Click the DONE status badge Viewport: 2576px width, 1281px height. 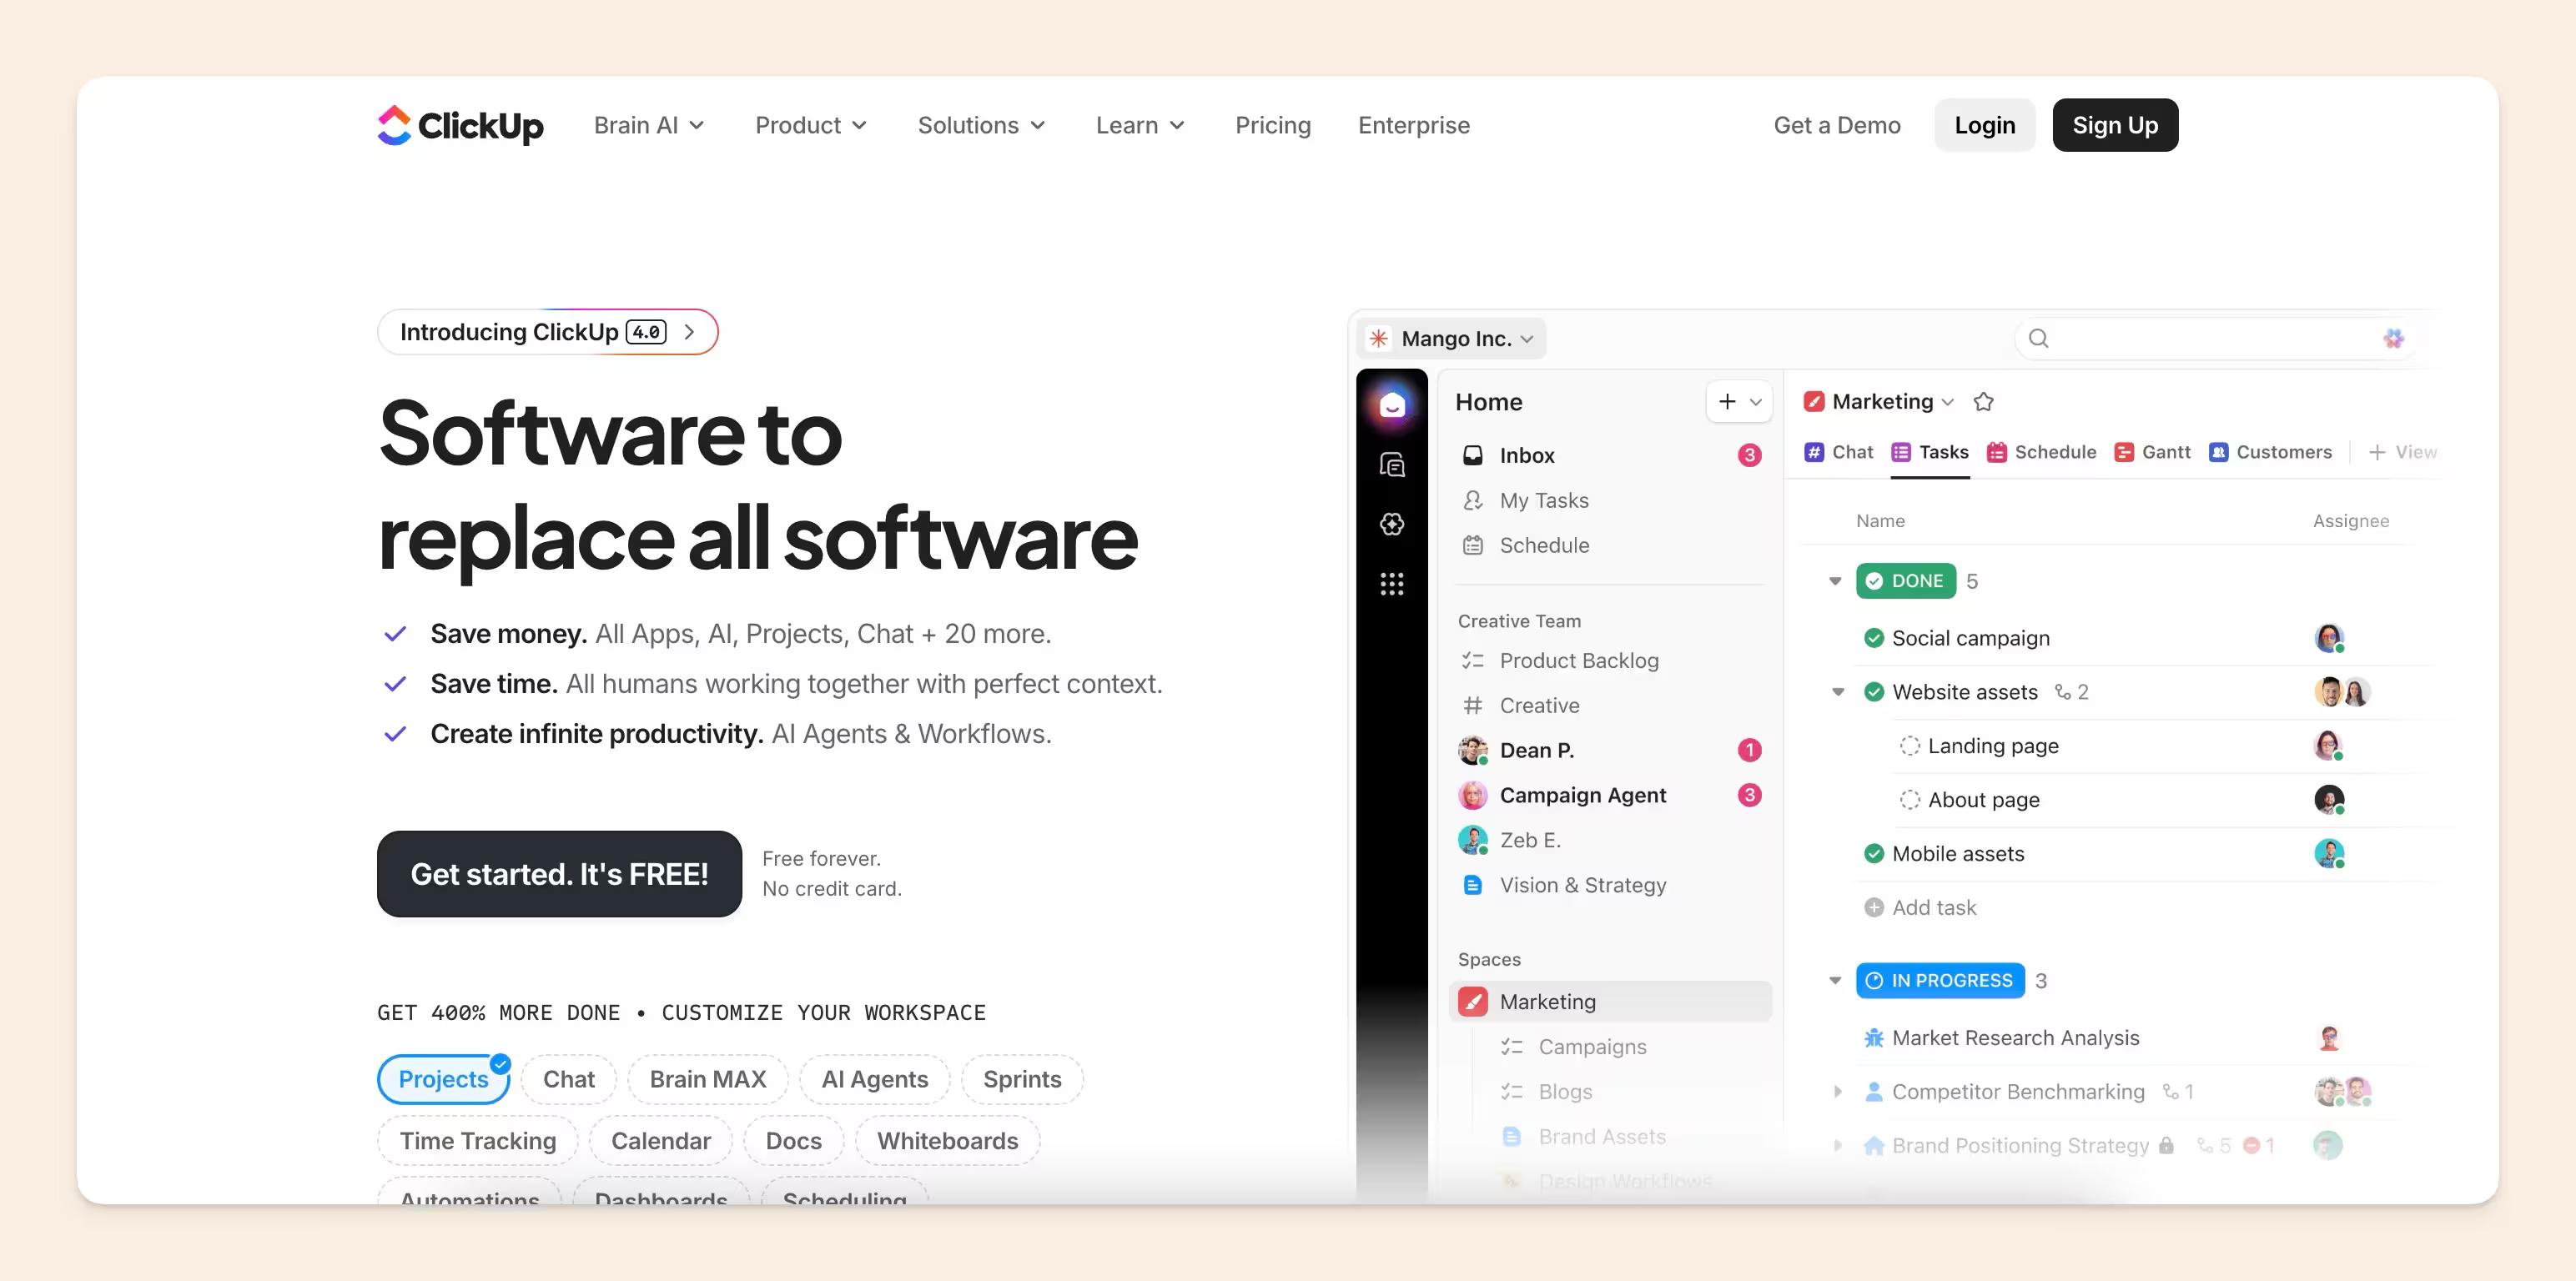click(1906, 582)
